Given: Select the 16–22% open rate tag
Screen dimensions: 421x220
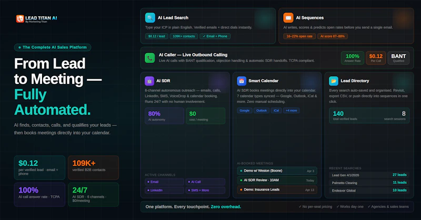Looking at the screenshot, I should [x=299, y=36].
